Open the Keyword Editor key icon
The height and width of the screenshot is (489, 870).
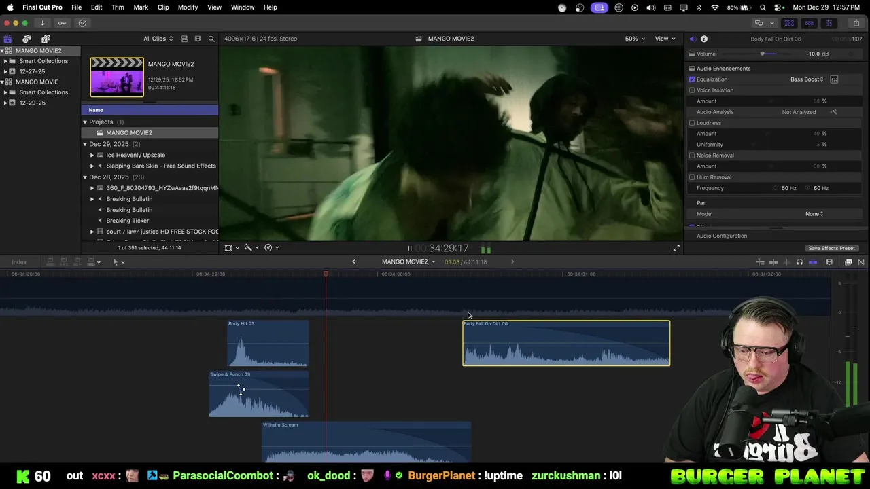click(62, 23)
